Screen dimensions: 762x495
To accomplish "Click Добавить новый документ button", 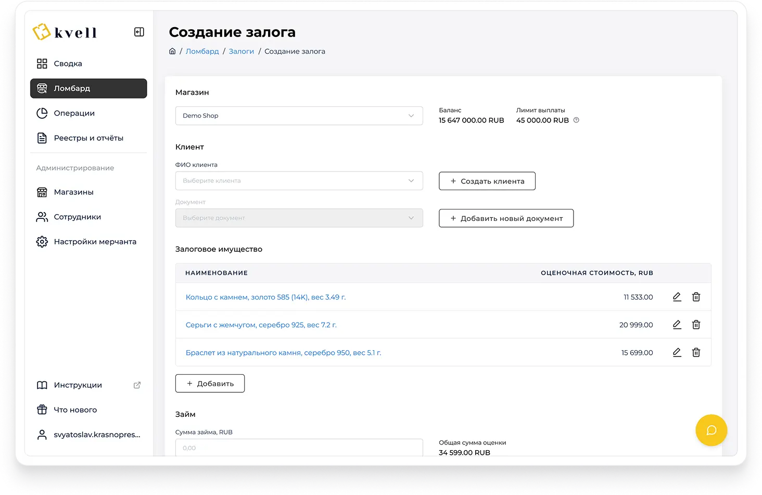I will click(x=506, y=218).
